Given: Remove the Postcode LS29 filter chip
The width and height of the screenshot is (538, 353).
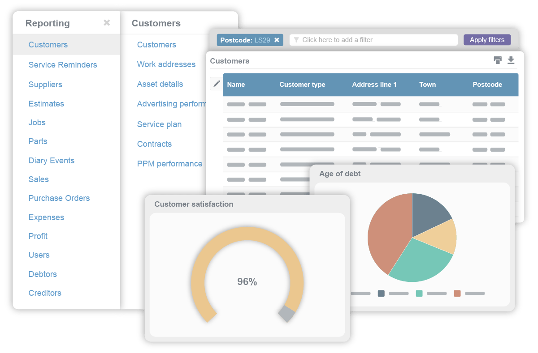Looking at the screenshot, I should click(277, 40).
